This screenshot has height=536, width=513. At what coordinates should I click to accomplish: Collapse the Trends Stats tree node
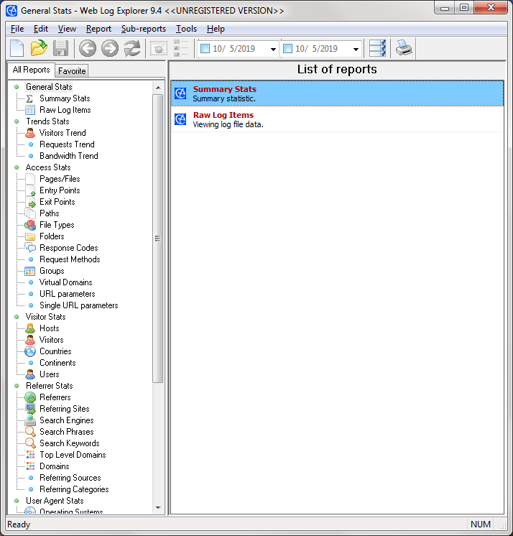pos(17,121)
